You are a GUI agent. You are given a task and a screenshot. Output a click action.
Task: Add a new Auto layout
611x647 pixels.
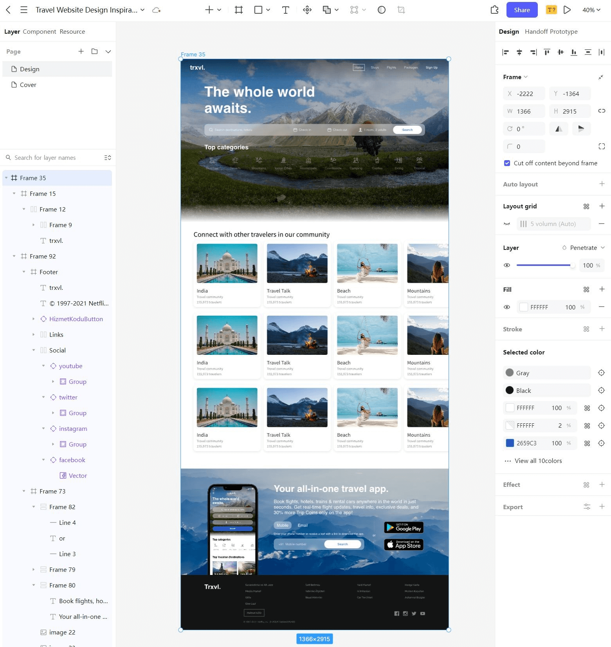point(602,184)
